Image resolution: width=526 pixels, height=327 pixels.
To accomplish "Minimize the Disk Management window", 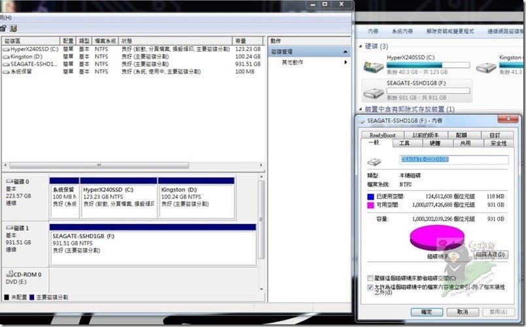I will 313,5.
